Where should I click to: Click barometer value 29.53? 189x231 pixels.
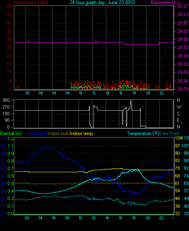[183, 48]
